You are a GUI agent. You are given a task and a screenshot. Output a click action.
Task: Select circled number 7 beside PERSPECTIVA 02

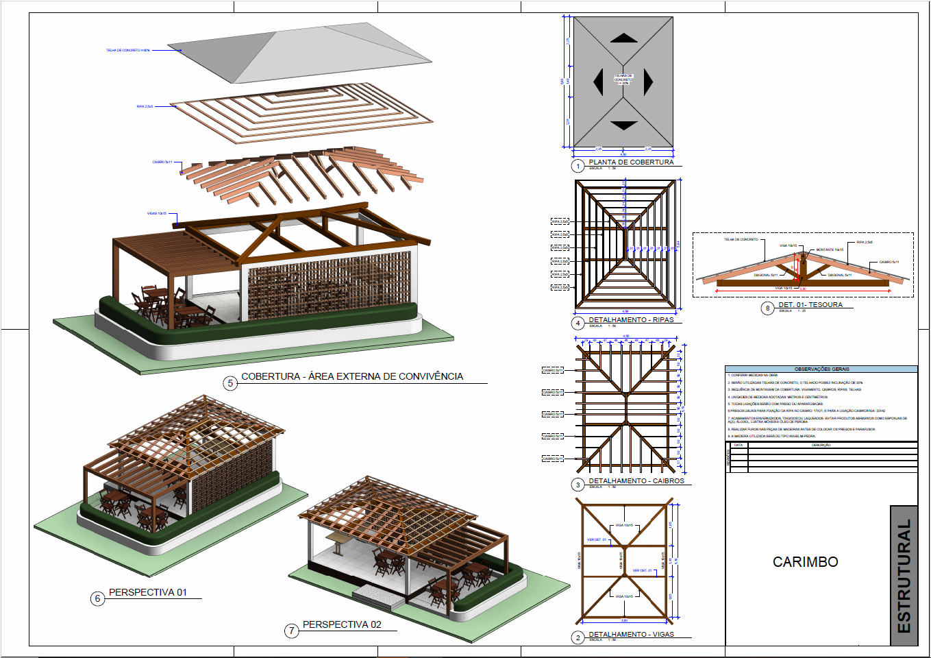[292, 631]
